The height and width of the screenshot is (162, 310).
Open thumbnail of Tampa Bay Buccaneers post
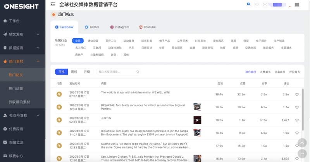pyautogui.click(x=197, y=133)
